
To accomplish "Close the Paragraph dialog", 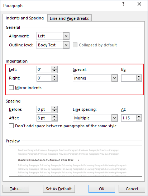I will pyautogui.click(x=139, y=4).
